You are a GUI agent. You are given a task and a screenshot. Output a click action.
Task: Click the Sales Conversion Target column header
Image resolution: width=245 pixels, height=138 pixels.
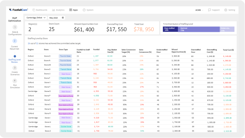[x=129, y=51]
